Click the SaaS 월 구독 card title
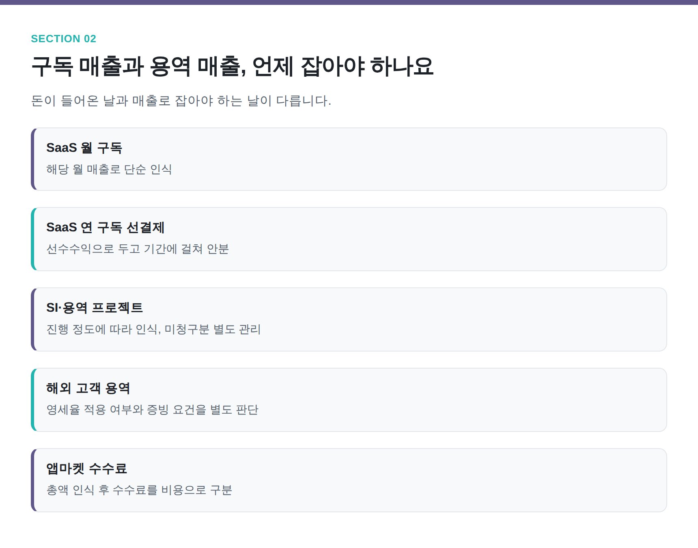Screen dimensions: 698x548 click(84, 147)
